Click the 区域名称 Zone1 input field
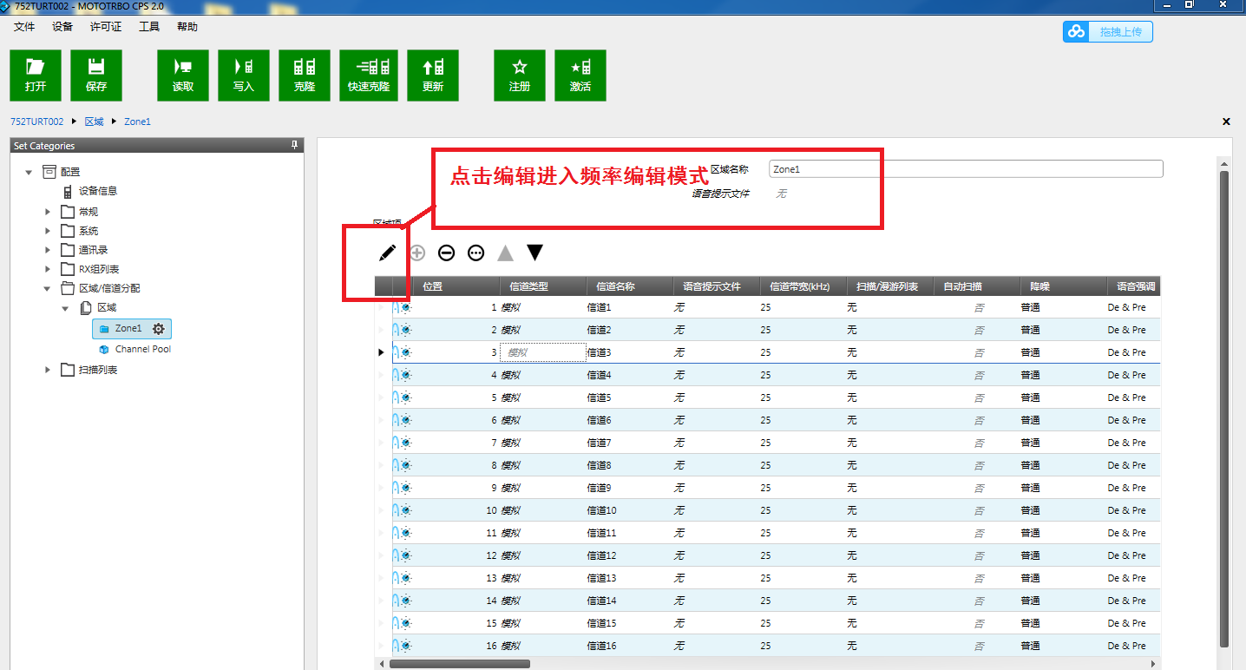 point(965,169)
